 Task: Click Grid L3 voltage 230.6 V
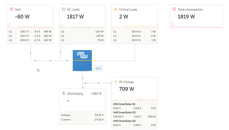tap(25, 40)
